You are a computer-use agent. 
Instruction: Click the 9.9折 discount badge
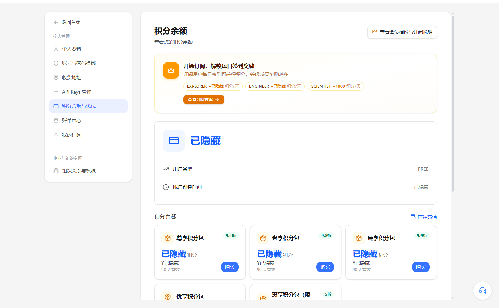tap(422, 236)
